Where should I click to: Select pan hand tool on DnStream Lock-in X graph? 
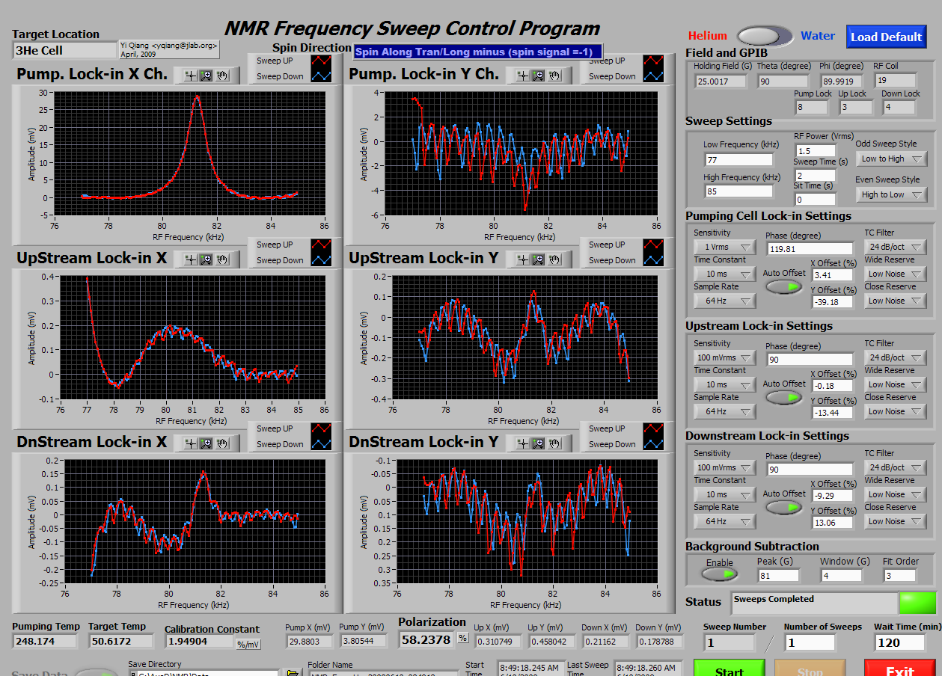[x=222, y=443]
